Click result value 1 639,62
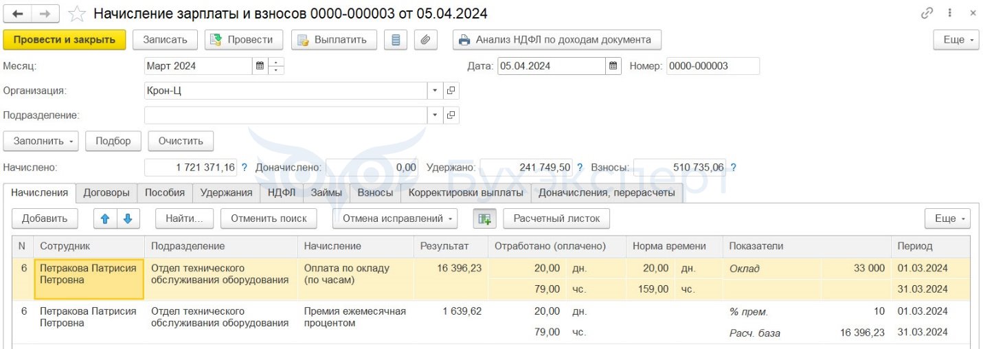Screen dimensions: 983x349 [462, 311]
